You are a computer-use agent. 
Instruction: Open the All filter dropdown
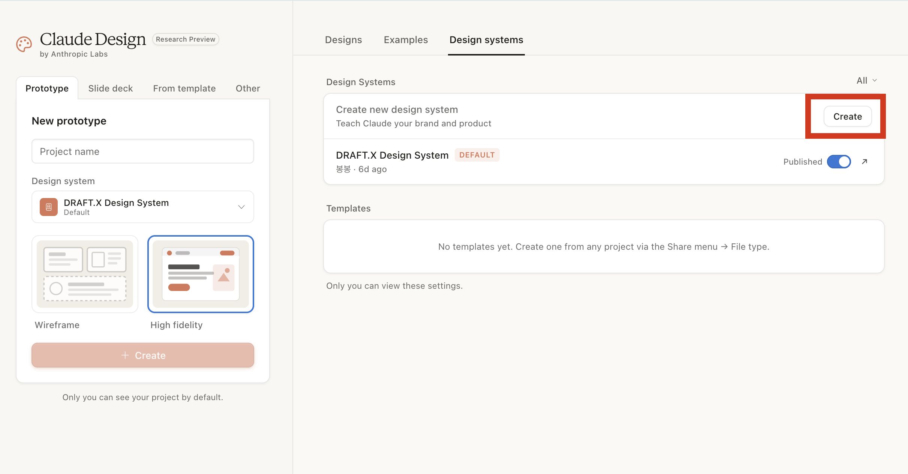tap(866, 81)
